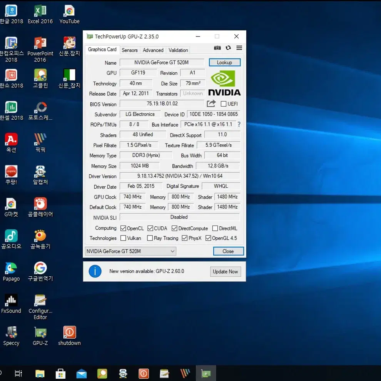Click the Device ID value field
The height and width of the screenshot is (381, 381).
(x=214, y=114)
